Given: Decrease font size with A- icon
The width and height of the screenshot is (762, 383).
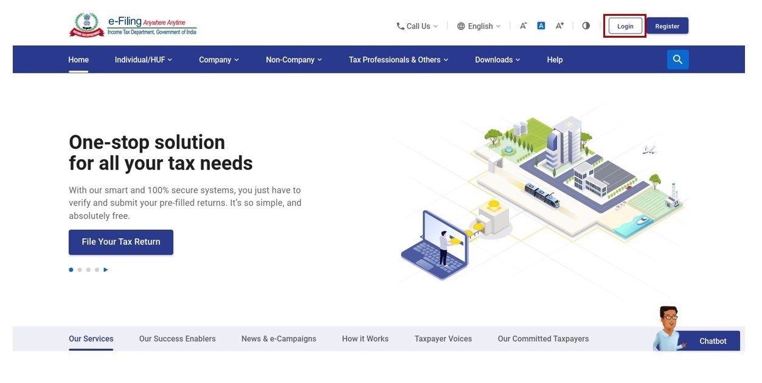Looking at the screenshot, I should 523,26.
